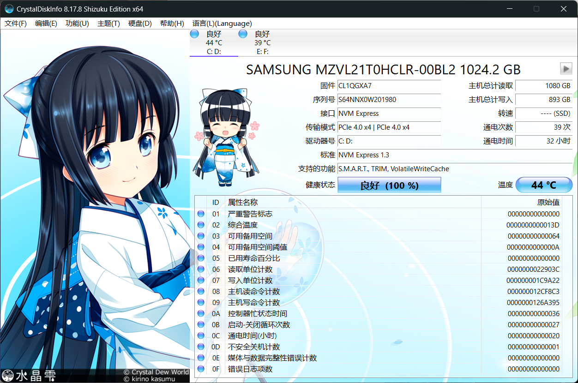Click the status orb for attribute 04 可用备用空间阈值
Screen dimensions: 578x383
(x=201, y=247)
